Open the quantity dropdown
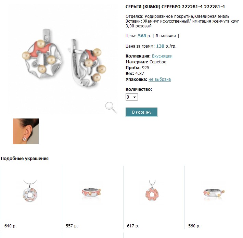The width and height of the screenshot is (243, 238). pyautogui.click(x=132, y=97)
